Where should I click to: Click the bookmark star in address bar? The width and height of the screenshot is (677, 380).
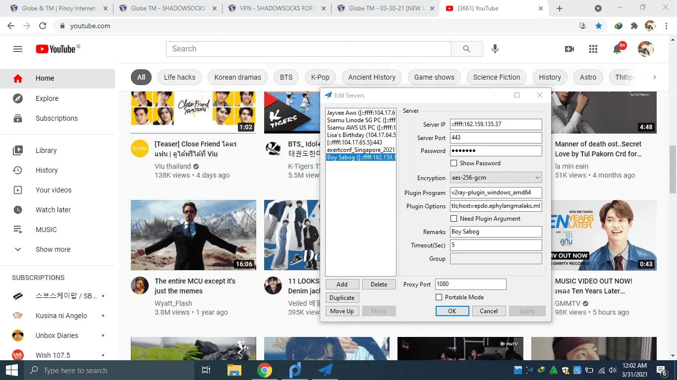point(599,26)
